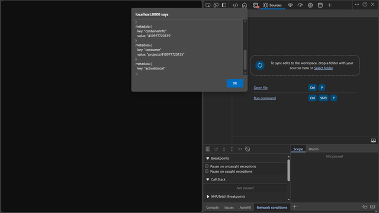This screenshot has height=213, width=379.
Task: Click the debugger sidebar scrollbar thumb
Action: point(288,170)
